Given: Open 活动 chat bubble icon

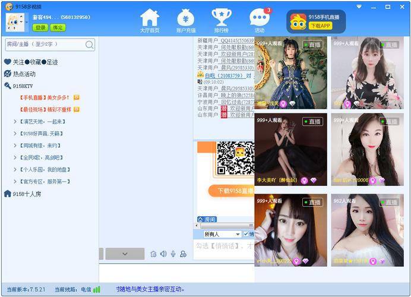Looking at the screenshot, I should point(260,18).
